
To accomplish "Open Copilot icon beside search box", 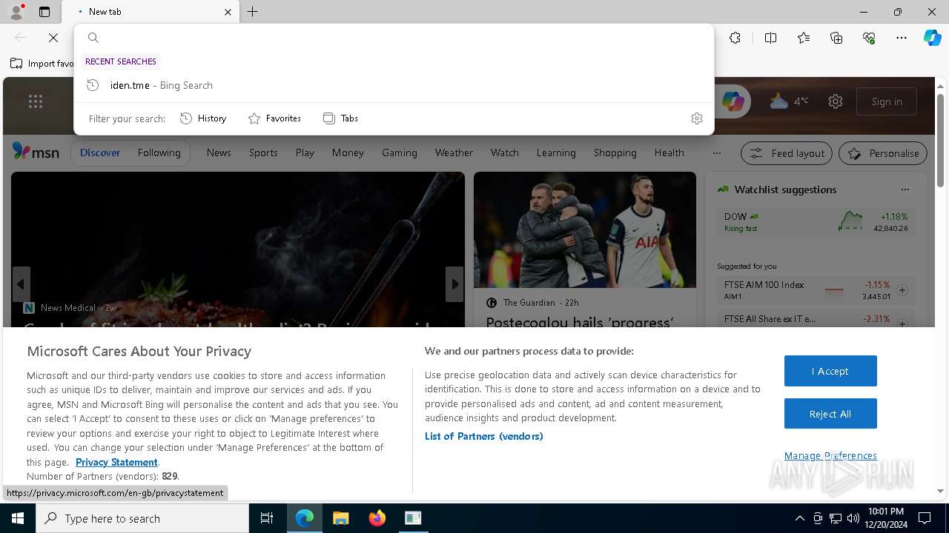I will pos(733,101).
